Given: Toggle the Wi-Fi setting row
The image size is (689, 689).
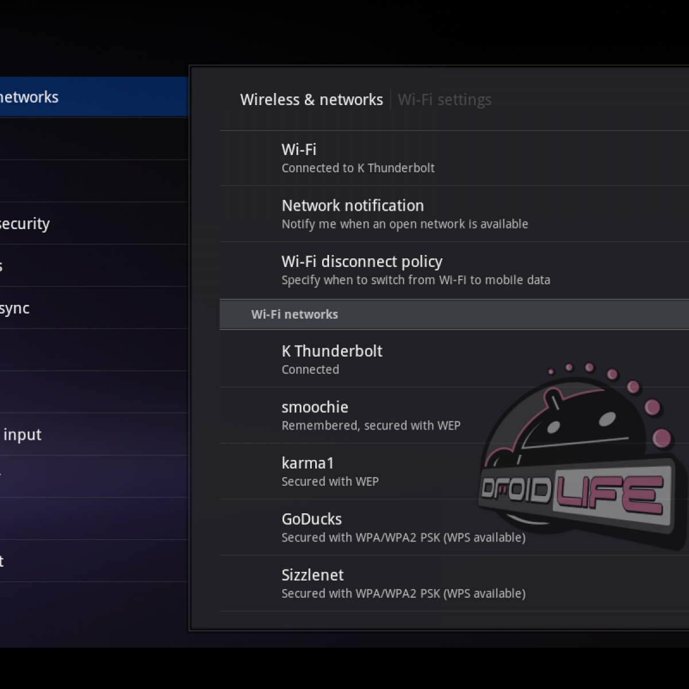Looking at the screenshot, I should 454,158.
